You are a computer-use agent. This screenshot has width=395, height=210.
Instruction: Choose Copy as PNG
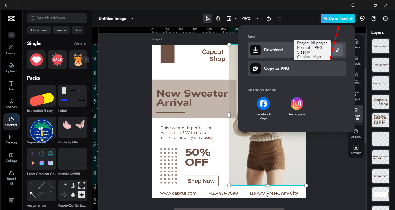click(x=297, y=69)
